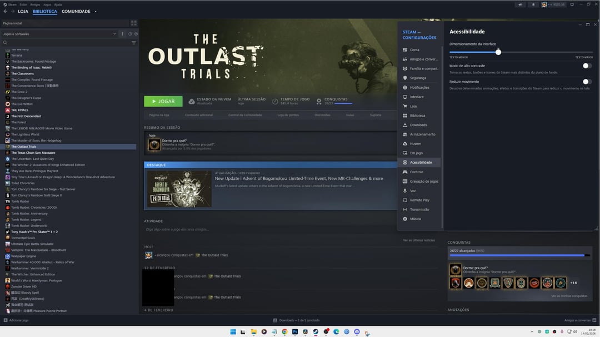Image resolution: width=600 pixels, height=337 pixels.
Task: Open the Downloads settings page
Action: click(418, 125)
